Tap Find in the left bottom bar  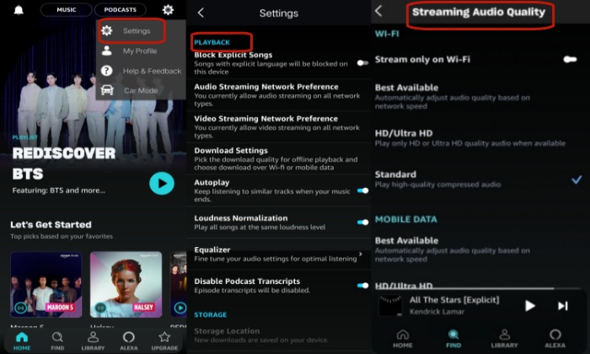(x=57, y=341)
